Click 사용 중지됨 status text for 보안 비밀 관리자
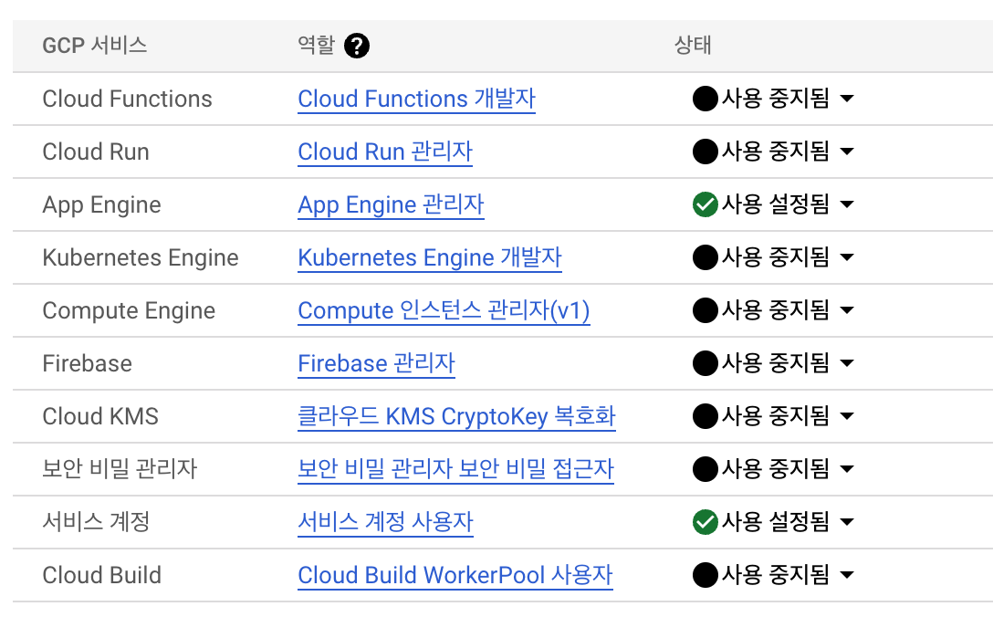This screenshot has width=993, height=617. point(776,469)
